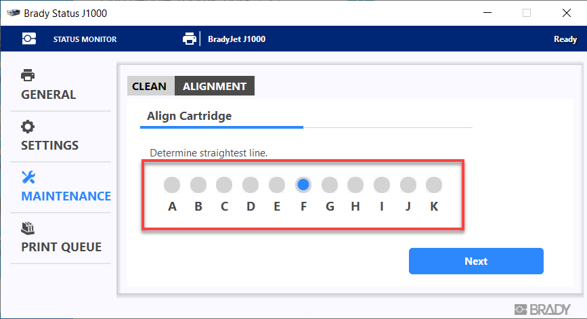
Task: Switch to the CLEAN tab
Action: pyautogui.click(x=149, y=86)
